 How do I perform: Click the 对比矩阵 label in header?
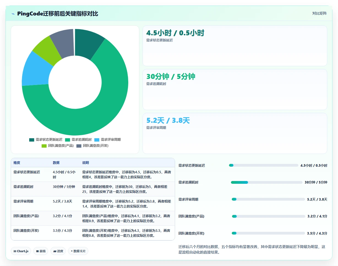(319, 13)
